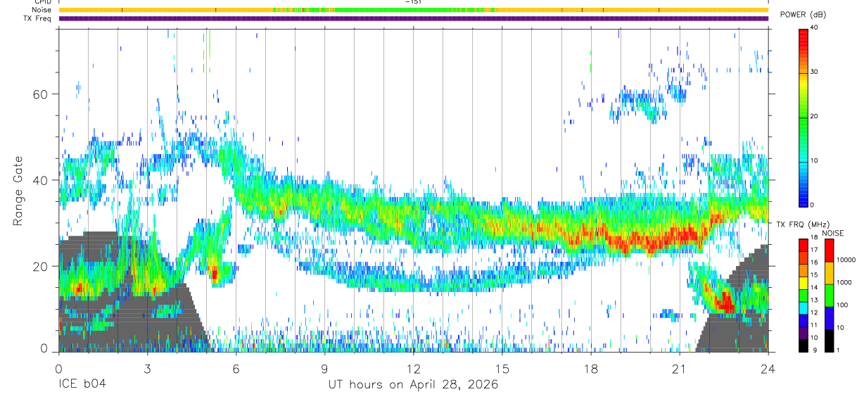This screenshot has width=864, height=399.
Task: Pick the green segment of NOISE legend
Action: pyautogui.click(x=829, y=296)
